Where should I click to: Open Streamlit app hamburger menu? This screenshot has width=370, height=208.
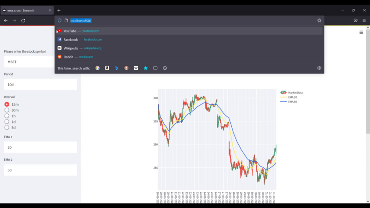pyautogui.click(x=361, y=32)
